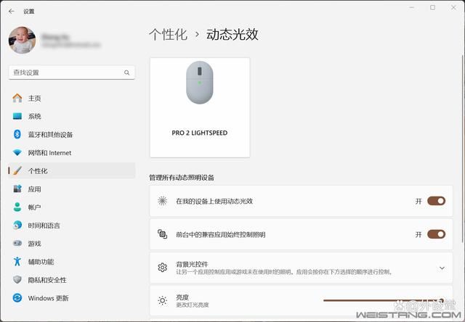Image resolution: width=465 pixels, height=322 pixels.
Task: Click the Wi-Fi icon for 网络和 Internet
Action: [x=17, y=153]
